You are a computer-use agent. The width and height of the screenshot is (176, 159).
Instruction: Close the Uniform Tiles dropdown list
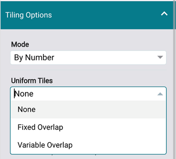coord(160,94)
